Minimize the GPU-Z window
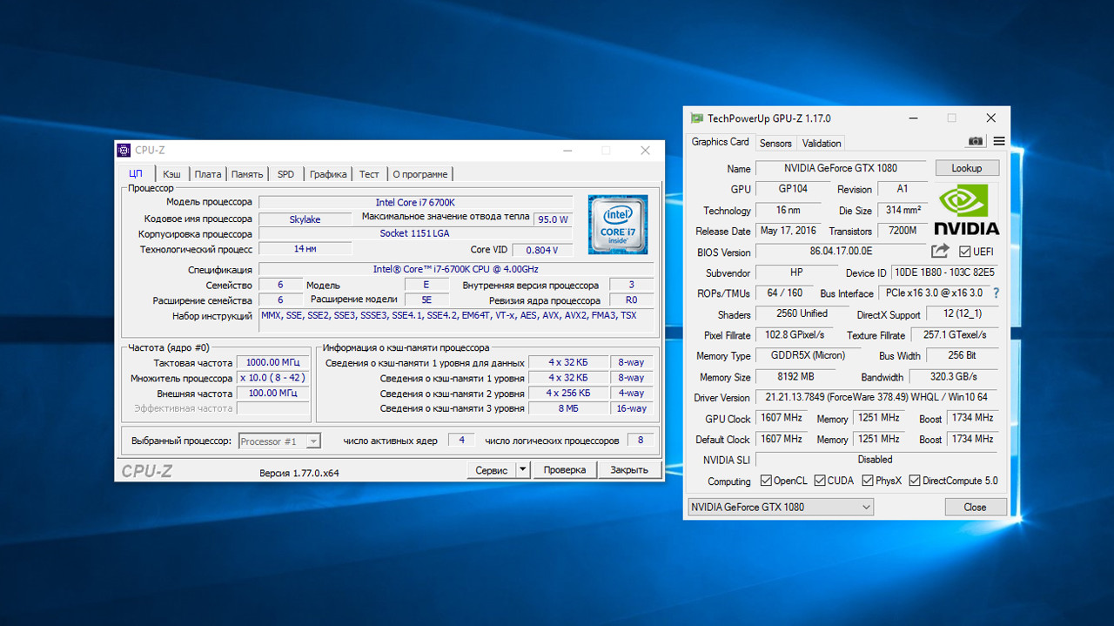 (x=913, y=118)
